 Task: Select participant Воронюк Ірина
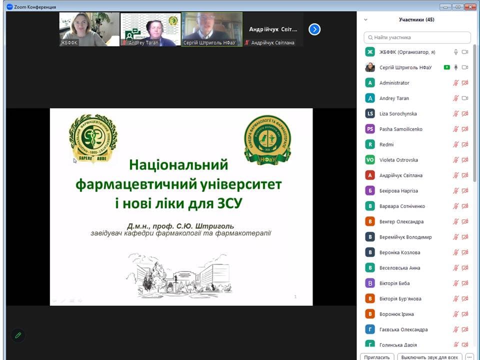point(417,314)
